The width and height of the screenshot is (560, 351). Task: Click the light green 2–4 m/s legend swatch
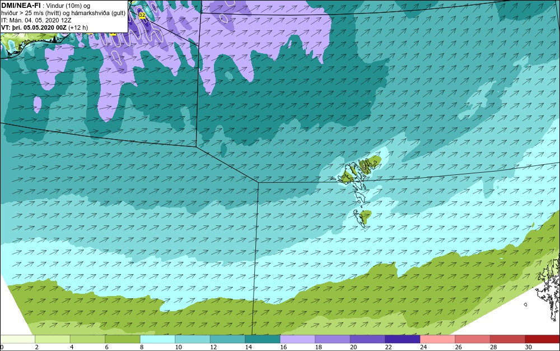53,339
